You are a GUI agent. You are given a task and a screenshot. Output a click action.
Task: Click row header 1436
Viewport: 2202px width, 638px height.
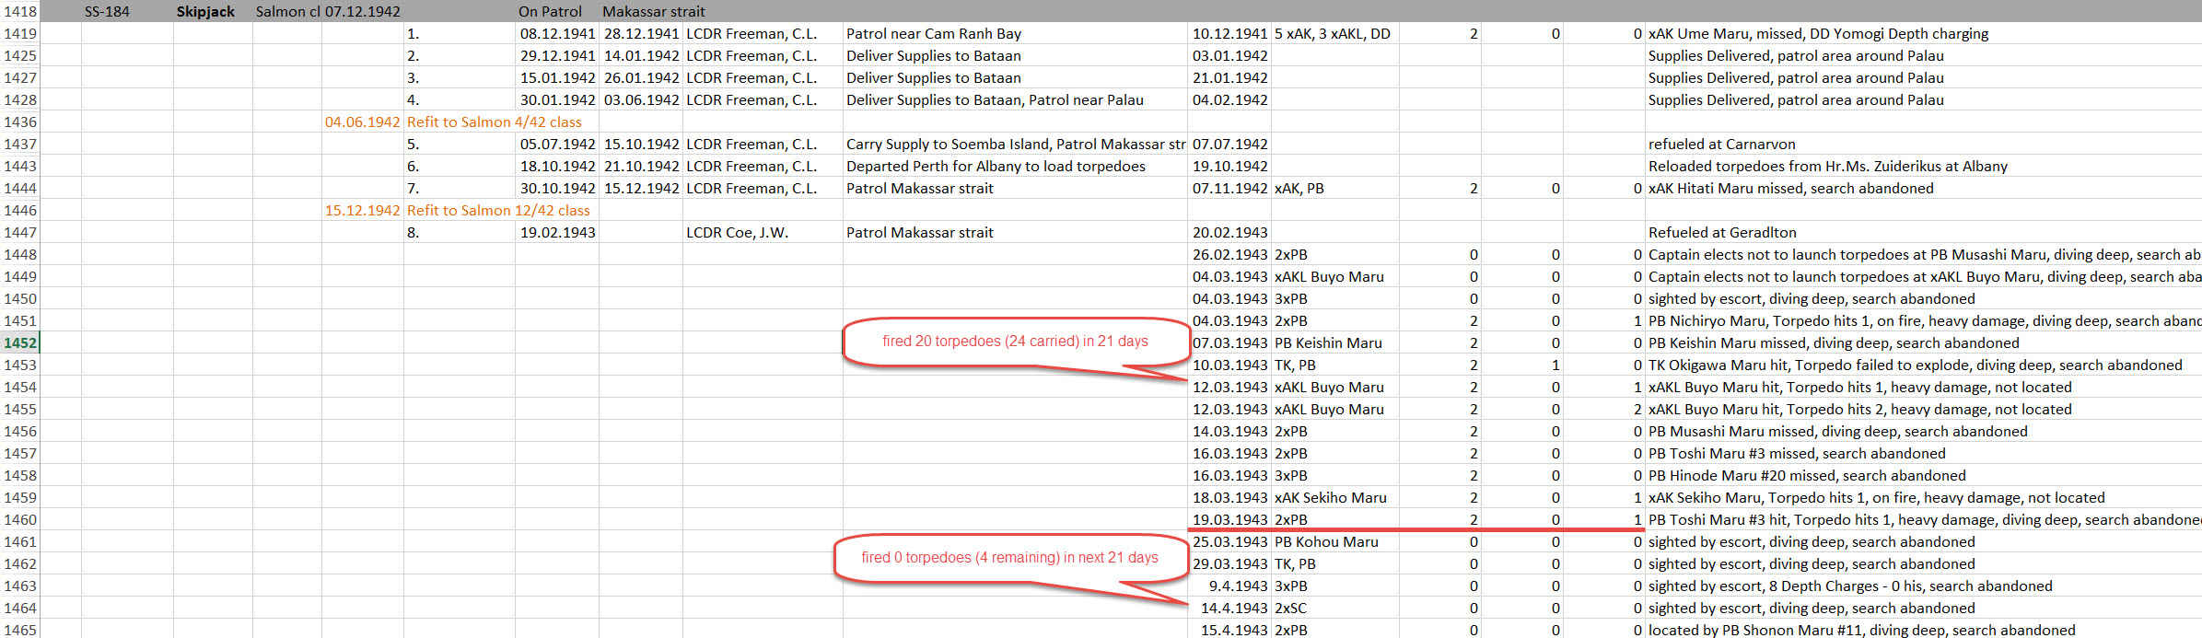(x=20, y=122)
